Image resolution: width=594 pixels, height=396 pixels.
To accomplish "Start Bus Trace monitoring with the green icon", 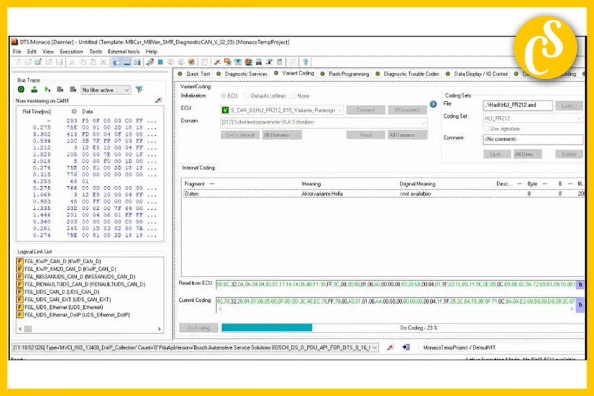I will pyautogui.click(x=20, y=89).
